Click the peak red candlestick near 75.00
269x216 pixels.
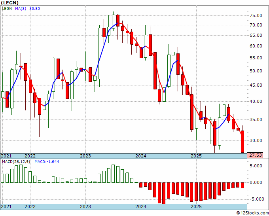(x=118, y=21)
